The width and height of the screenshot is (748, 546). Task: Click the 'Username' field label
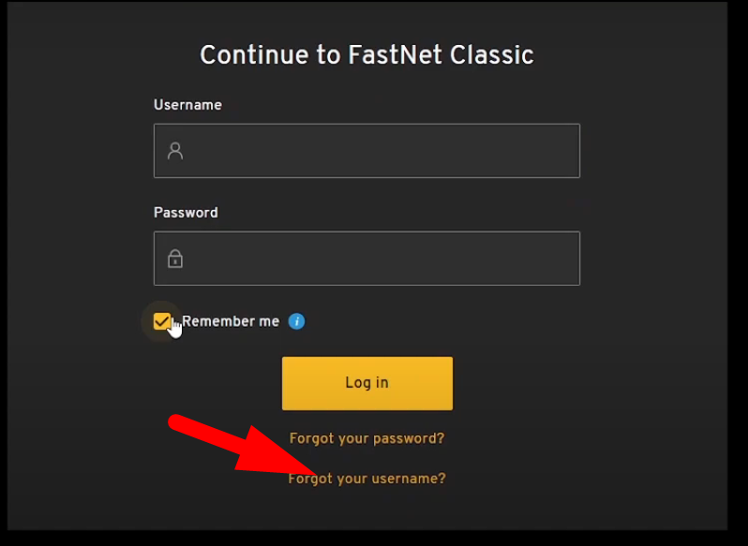[x=187, y=105]
